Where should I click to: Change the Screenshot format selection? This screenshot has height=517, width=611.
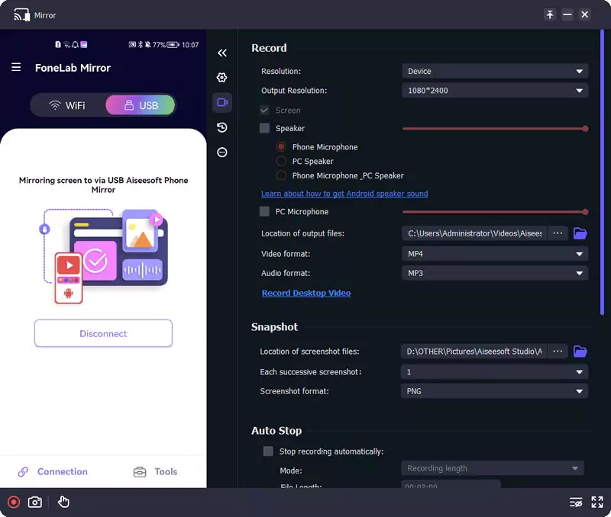coord(494,390)
